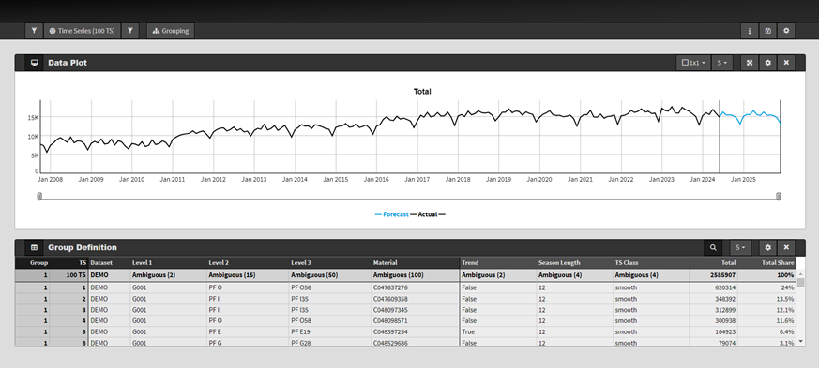This screenshot has height=368, width=819.
Task: Open the Data Plot settings gear
Action: coord(767,63)
